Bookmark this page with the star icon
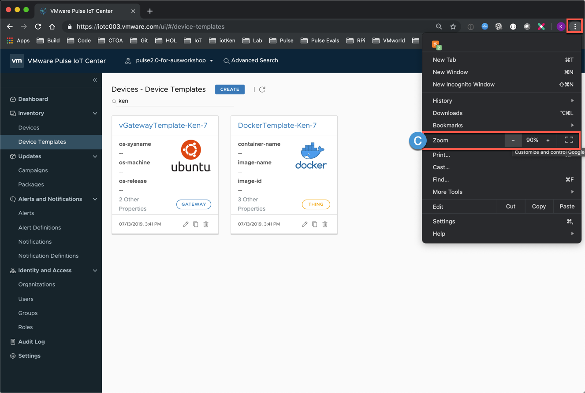This screenshot has width=585, height=393. pos(453,26)
